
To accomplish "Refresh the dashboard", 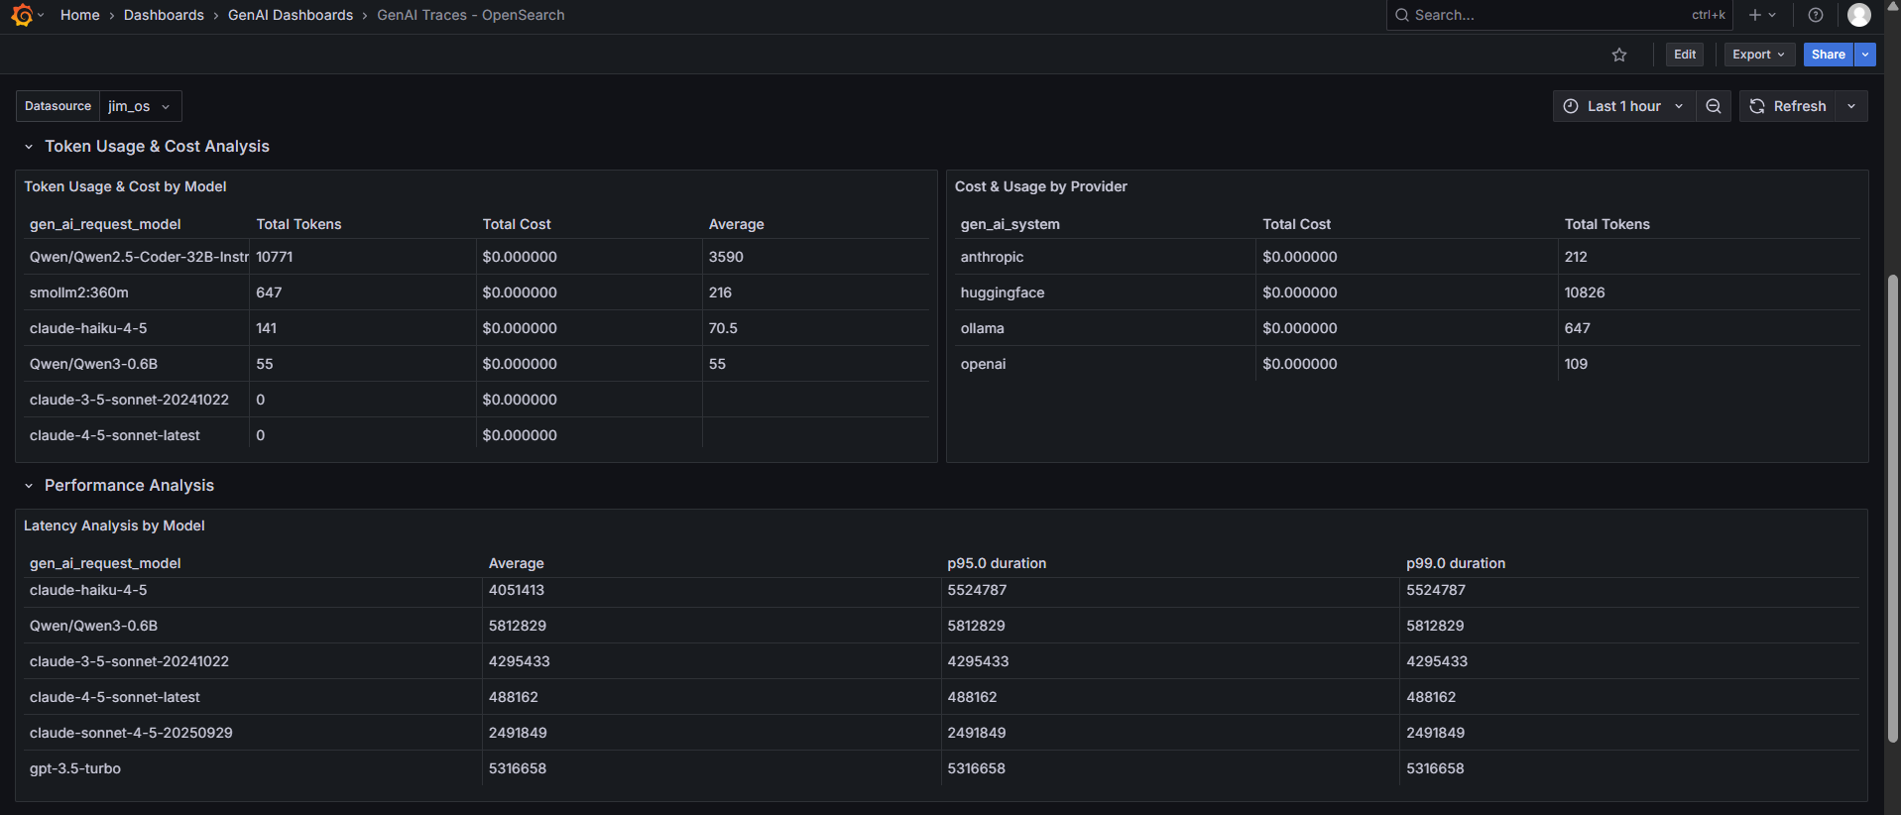I will [1788, 106].
